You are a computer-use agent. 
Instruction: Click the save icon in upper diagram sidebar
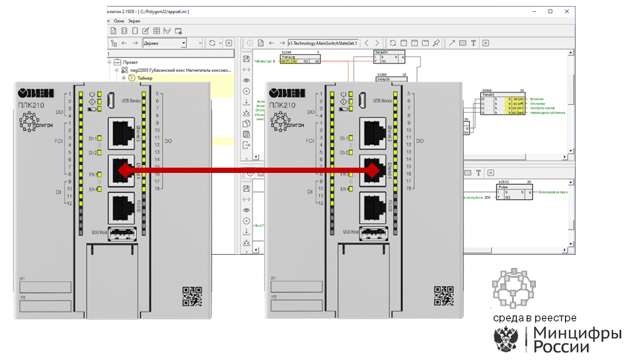tap(246, 57)
